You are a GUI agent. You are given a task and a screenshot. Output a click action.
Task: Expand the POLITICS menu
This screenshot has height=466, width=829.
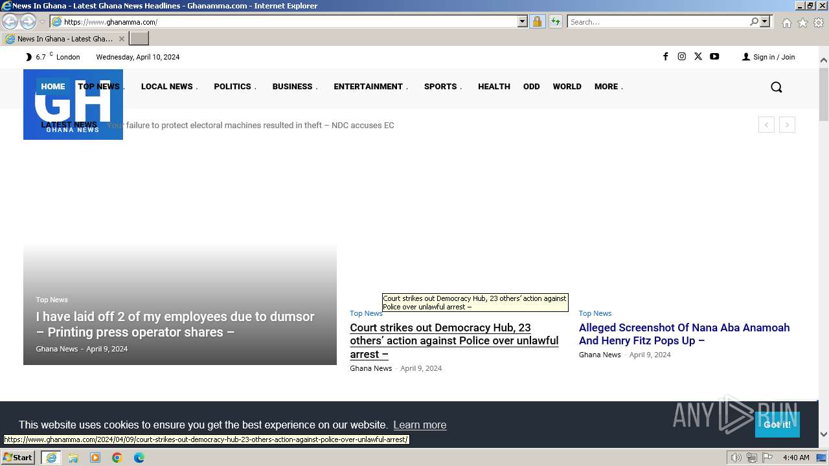(x=235, y=86)
